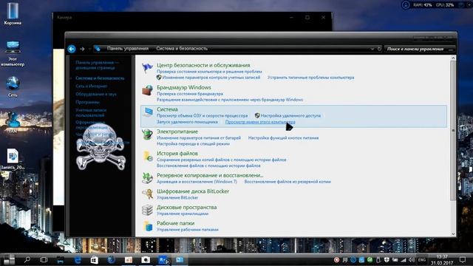Open Программы category in the sidebar
Image resolution: width=473 pixels, height=266 pixels.
click(87, 102)
